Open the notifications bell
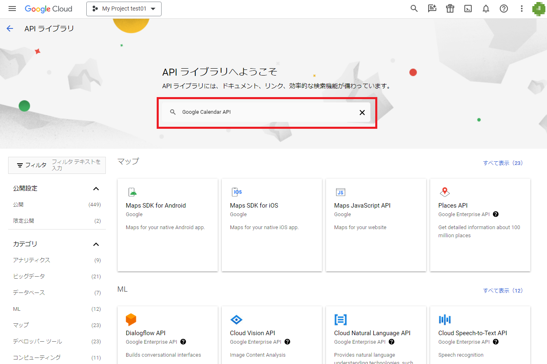Viewport: 547px width, 364px height. click(486, 9)
